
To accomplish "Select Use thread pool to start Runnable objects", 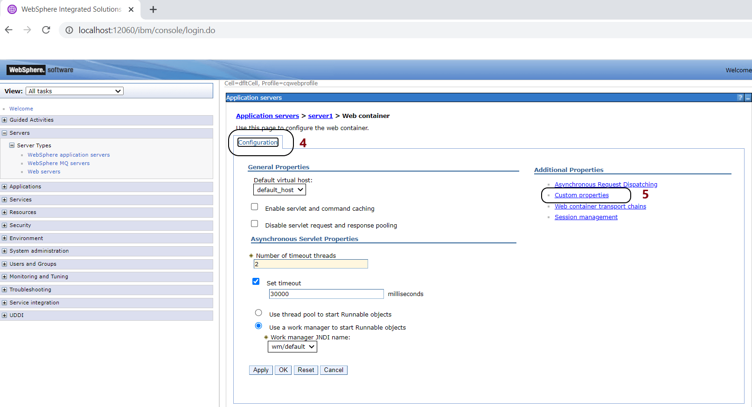I will pyautogui.click(x=258, y=313).
